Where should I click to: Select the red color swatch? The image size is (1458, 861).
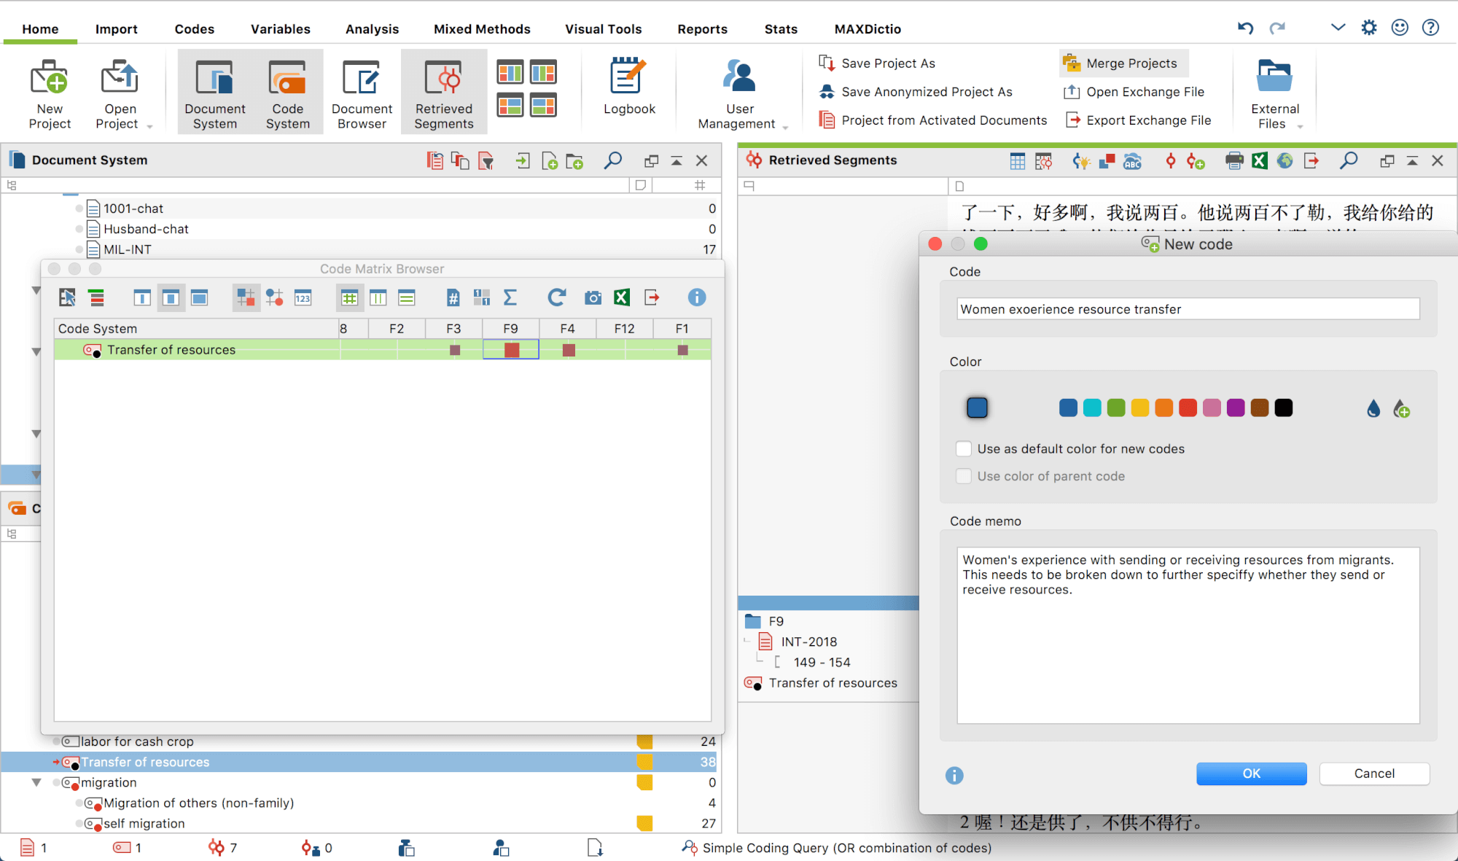click(x=1188, y=408)
